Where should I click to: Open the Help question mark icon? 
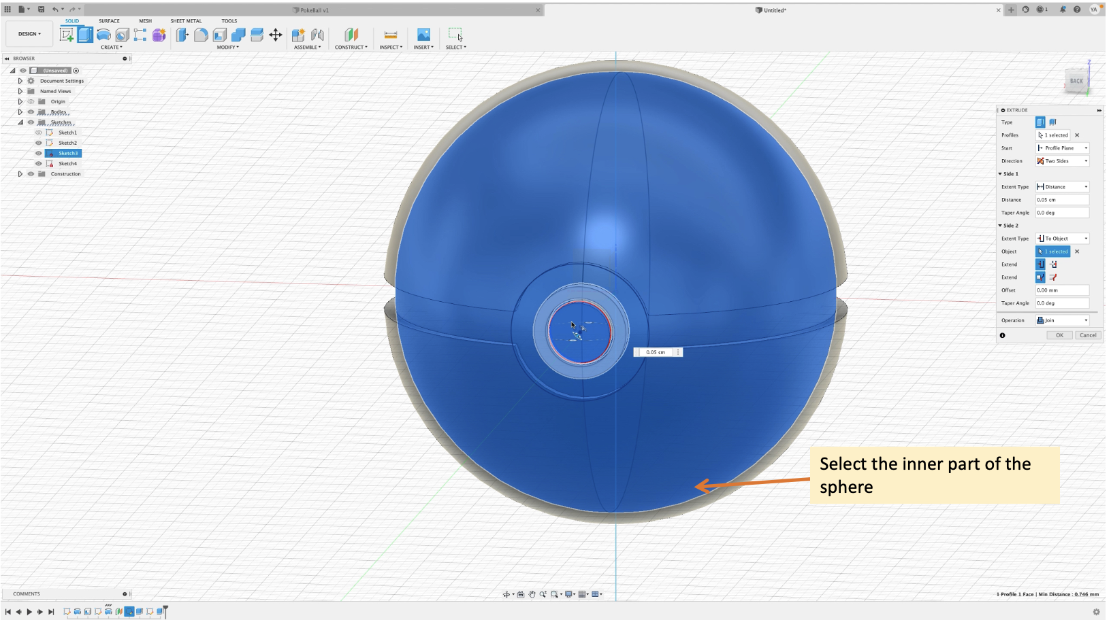click(1077, 10)
